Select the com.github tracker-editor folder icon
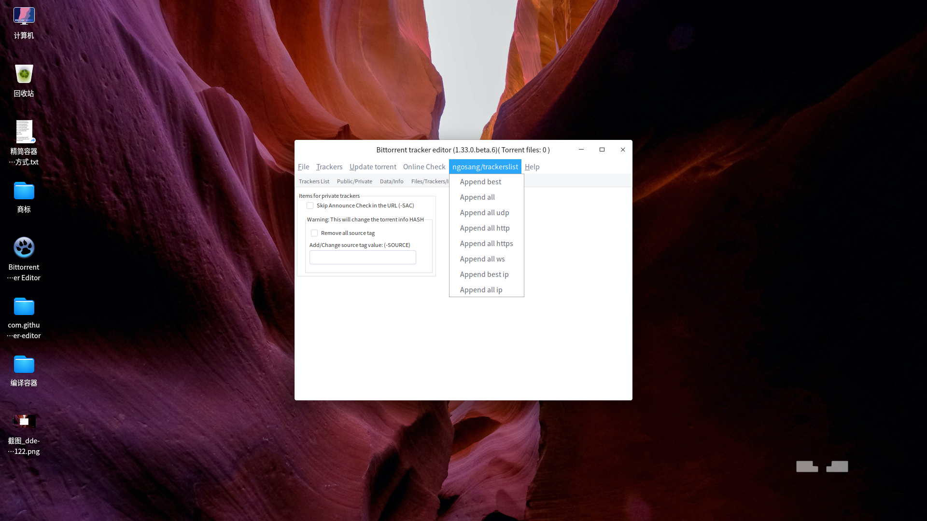The height and width of the screenshot is (521, 927). tap(24, 307)
